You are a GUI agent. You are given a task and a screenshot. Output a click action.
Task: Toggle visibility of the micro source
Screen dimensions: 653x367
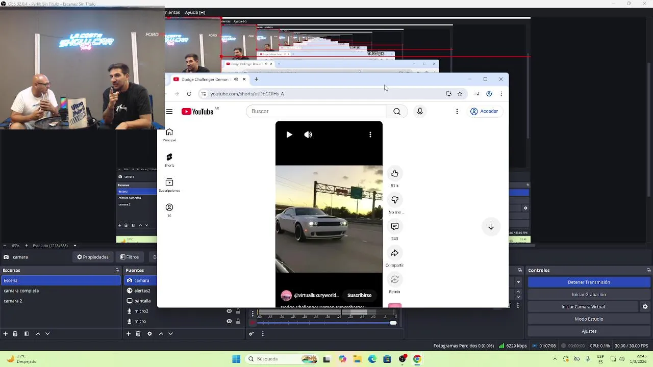point(229,321)
